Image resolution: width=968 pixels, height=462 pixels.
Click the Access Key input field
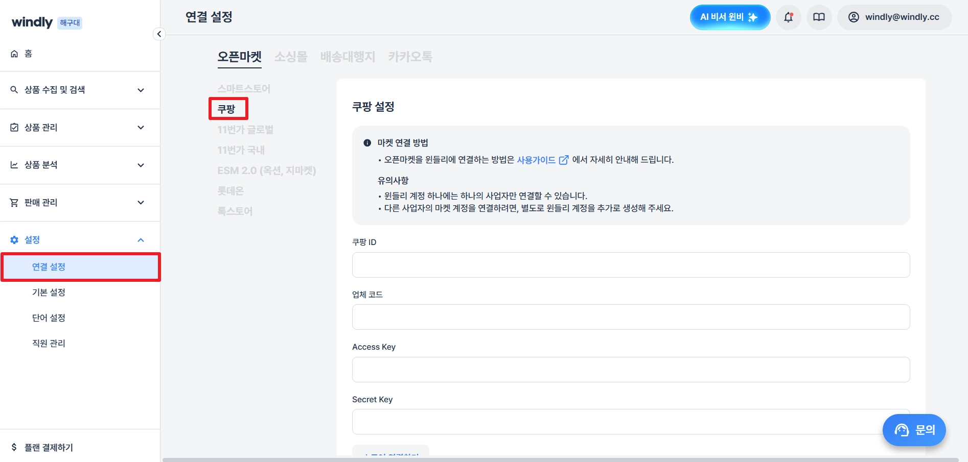tap(631, 370)
